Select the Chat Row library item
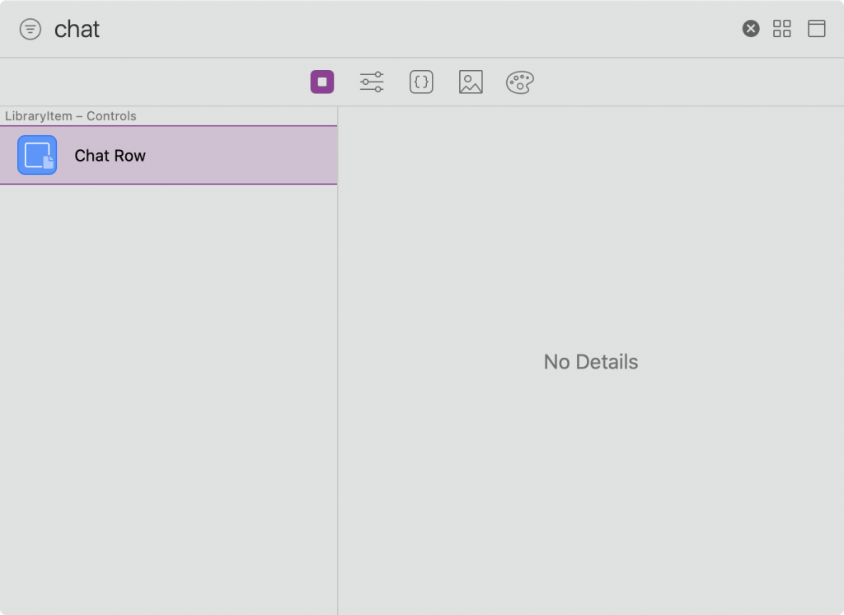Image resolution: width=844 pixels, height=615 pixels. pos(168,155)
